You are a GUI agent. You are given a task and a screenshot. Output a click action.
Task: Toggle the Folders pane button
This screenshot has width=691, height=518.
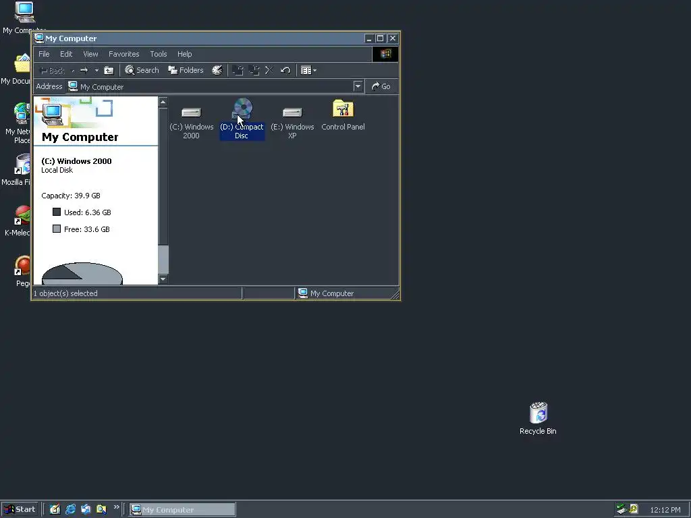186,70
